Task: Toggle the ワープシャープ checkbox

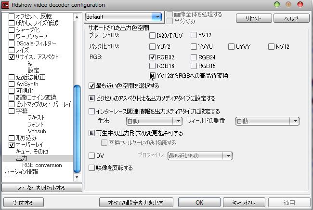Action: [x=12, y=37]
